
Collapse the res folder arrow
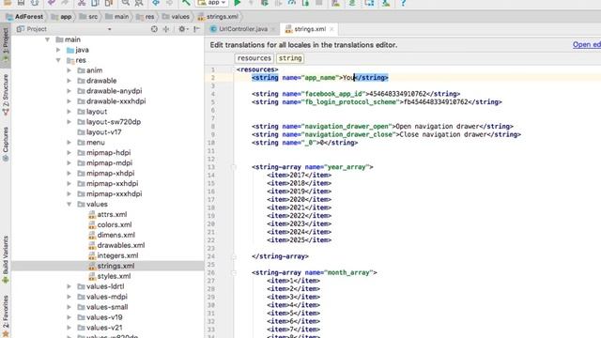click(x=58, y=60)
